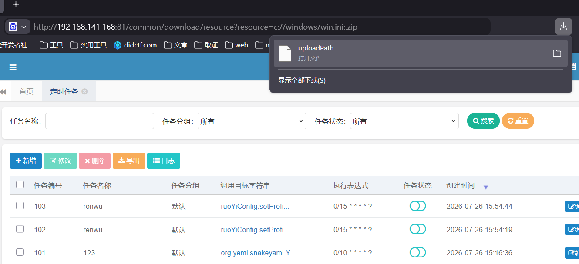The width and height of the screenshot is (579, 264).
Task: Open the 文章 bookmarks folder
Action: click(176, 45)
